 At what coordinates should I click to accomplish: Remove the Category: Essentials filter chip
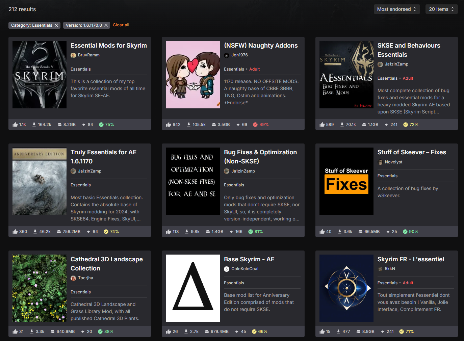[56, 25]
